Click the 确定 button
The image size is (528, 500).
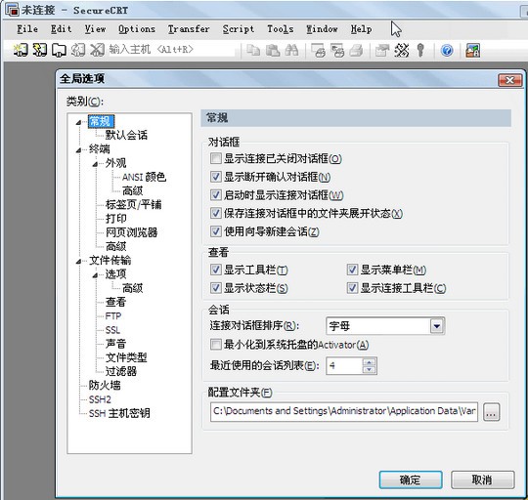point(411,479)
